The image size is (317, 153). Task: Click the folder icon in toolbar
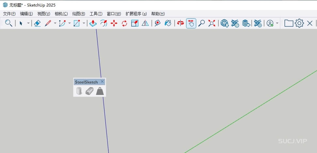click(289, 23)
